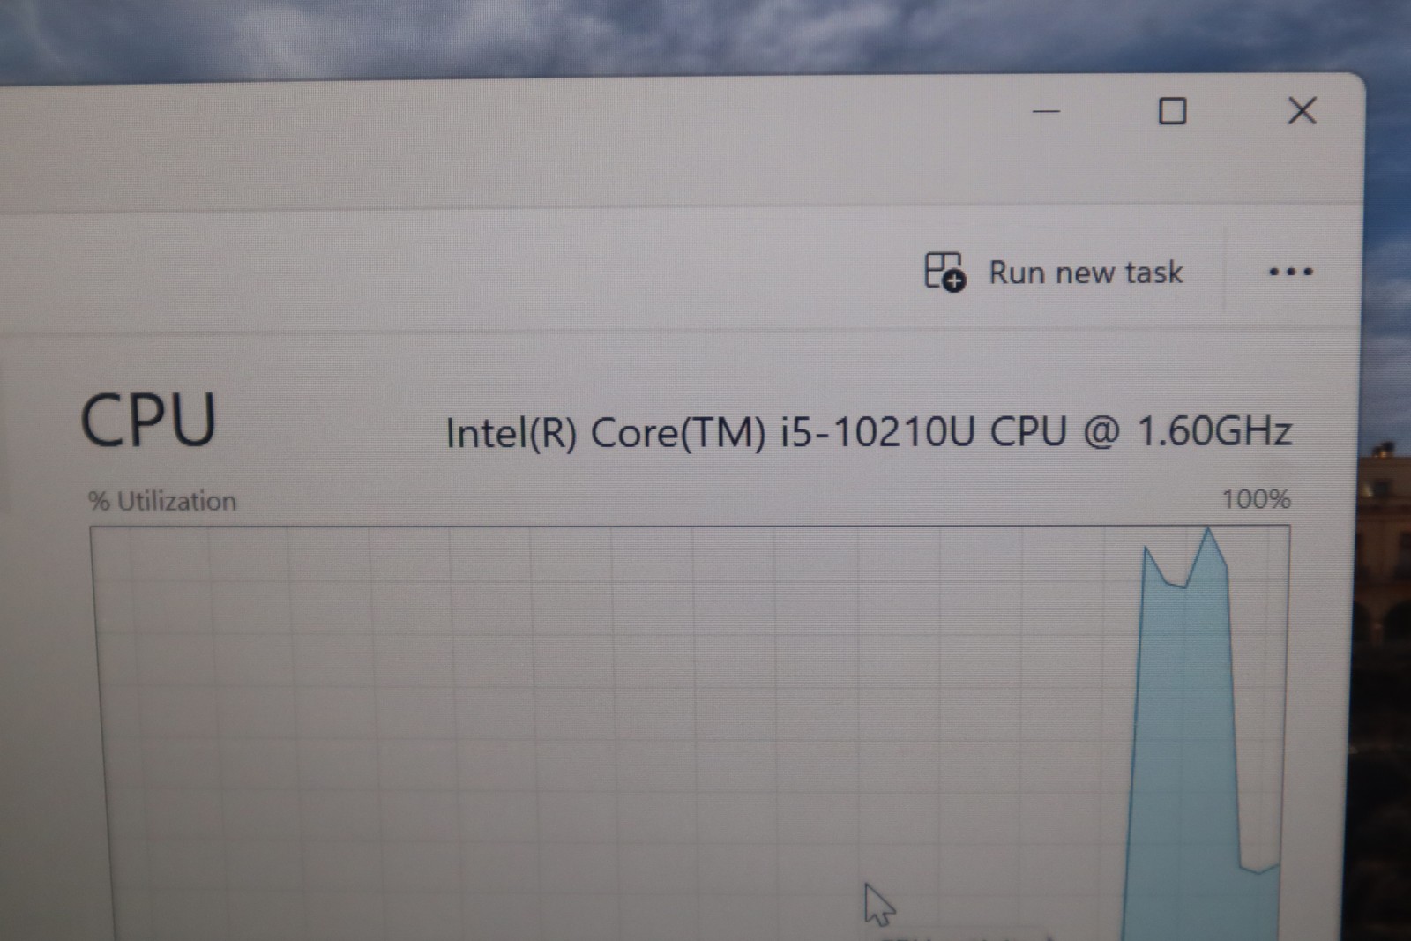Image resolution: width=1411 pixels, height=941 pixels.
Task: Click the 100% graph scale label
Action: tap(1256, 499)
